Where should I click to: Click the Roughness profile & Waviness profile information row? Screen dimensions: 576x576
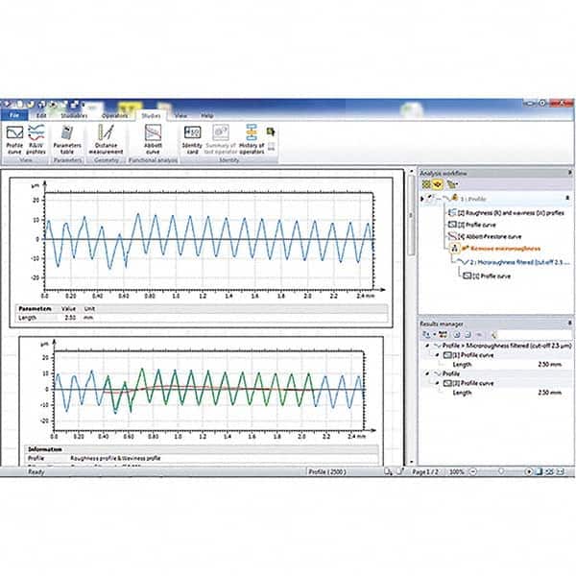[202, 458]
